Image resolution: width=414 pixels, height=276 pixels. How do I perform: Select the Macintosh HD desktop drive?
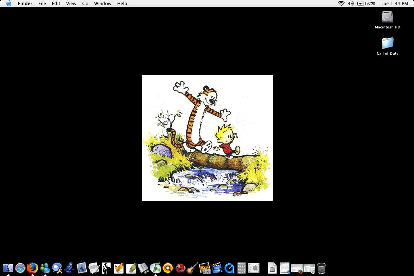coord(387,20)
